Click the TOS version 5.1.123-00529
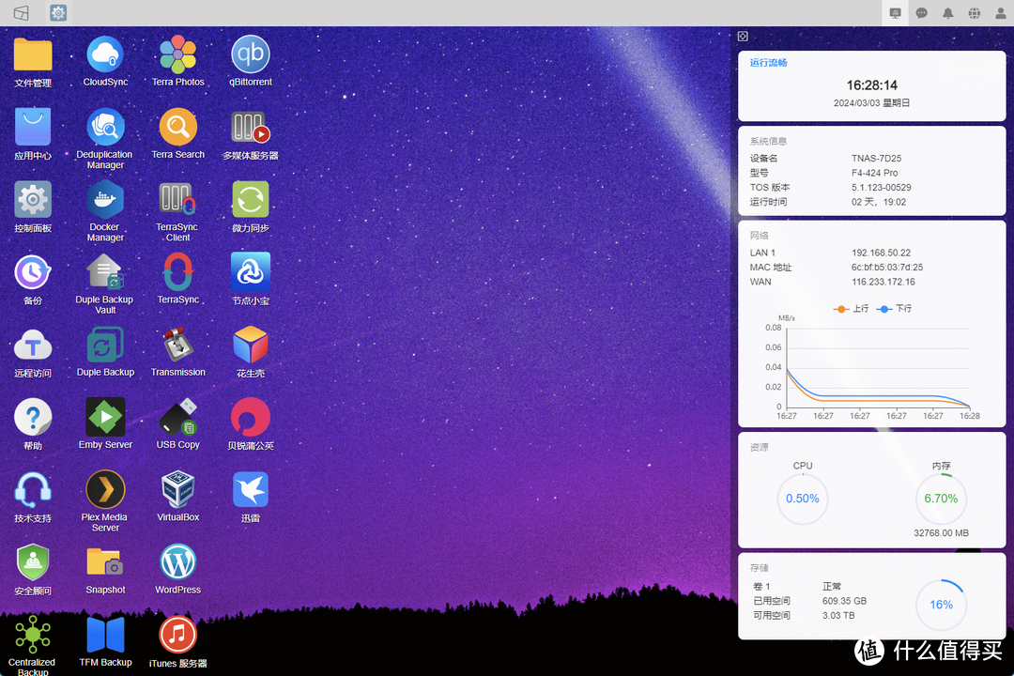The width and height of the screenshot is (1014, 676). coord(881,188)
